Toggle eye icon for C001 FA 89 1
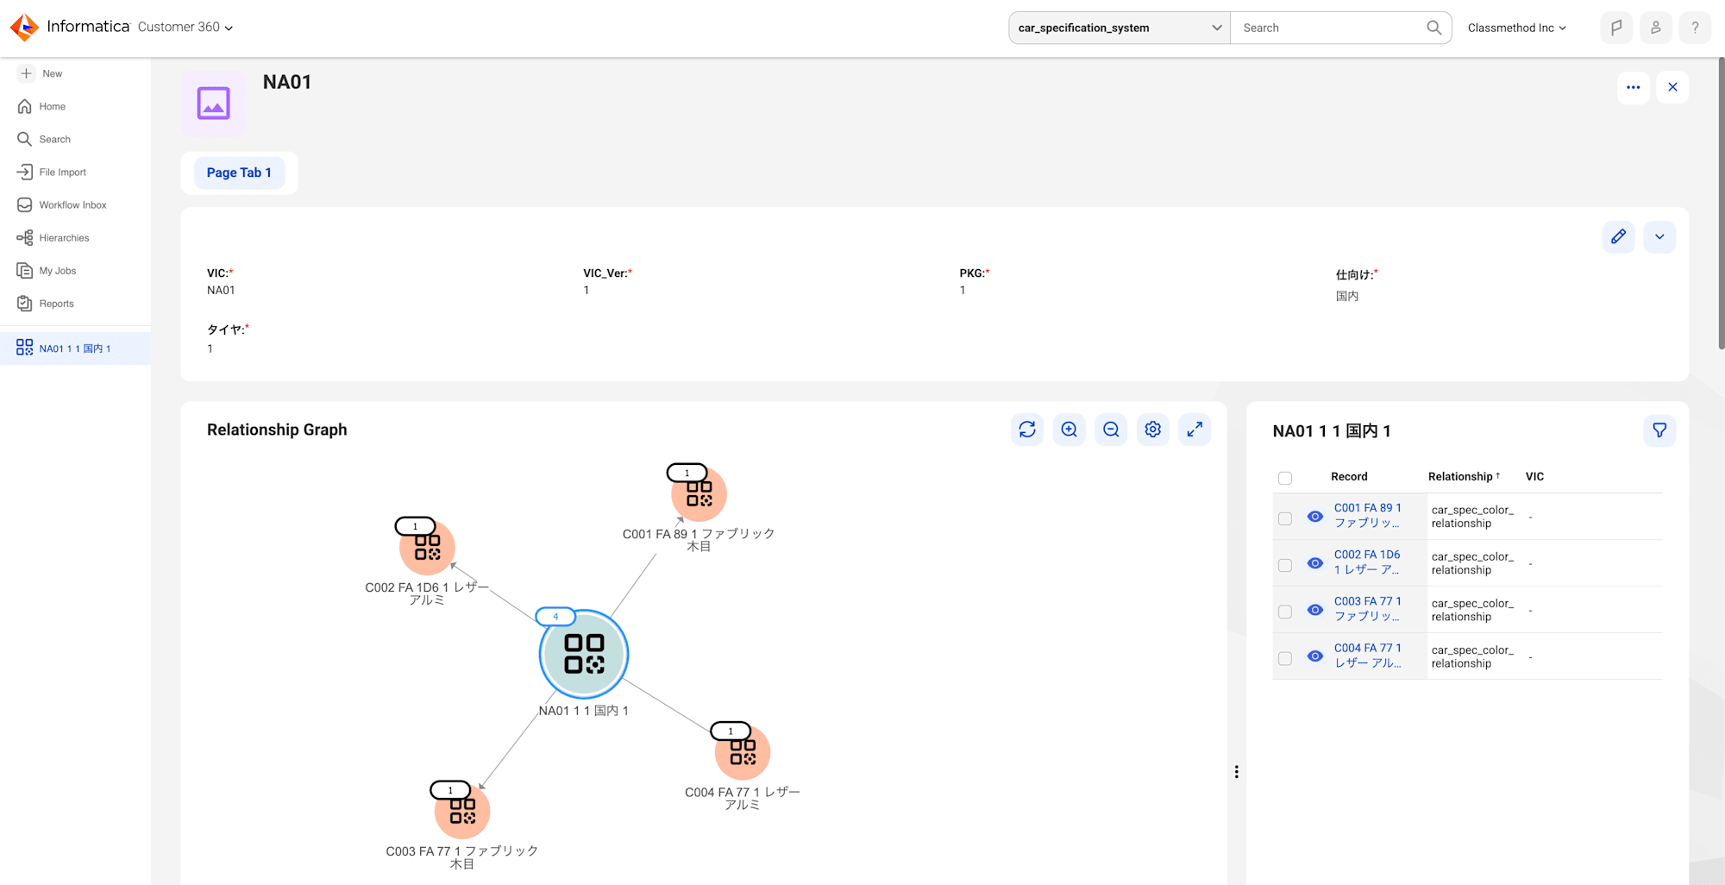The width and height of the screenshot is (1725, 885). (1315, 517)
